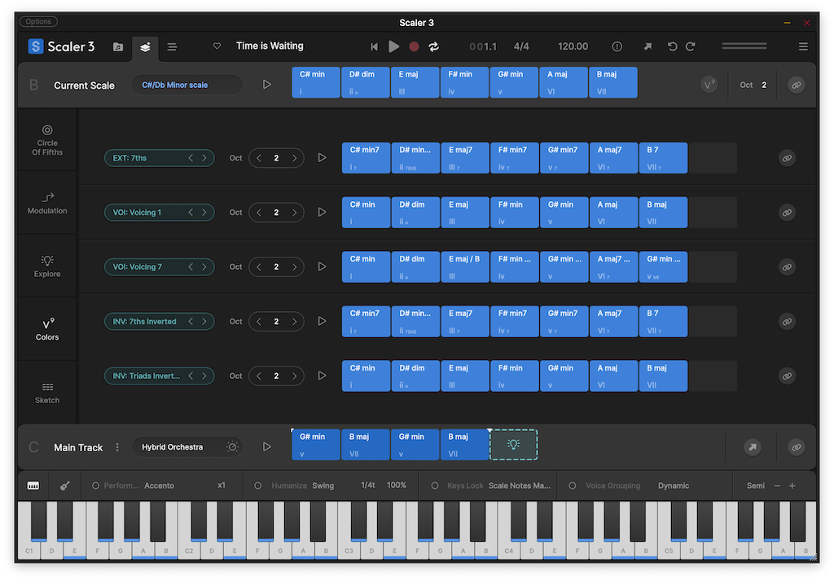Select next variation after EXT: 7ths

pyautogui.click(x=204, y=158)
